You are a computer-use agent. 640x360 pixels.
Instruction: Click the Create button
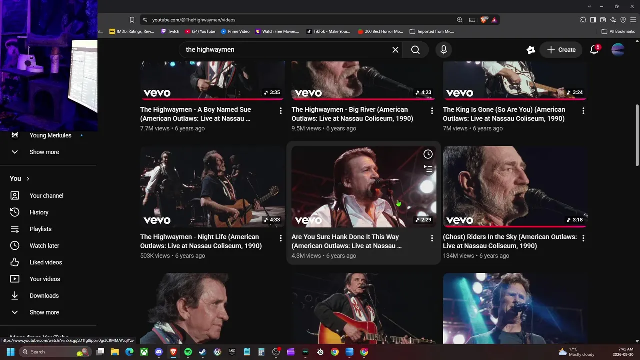(x=561, y=50)
